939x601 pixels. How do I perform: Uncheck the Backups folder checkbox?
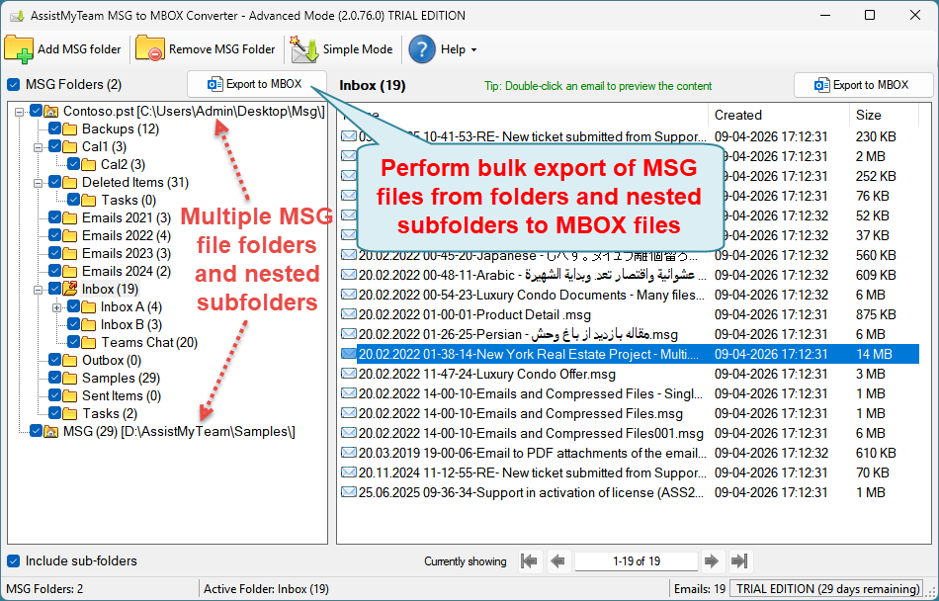(54, 129)
